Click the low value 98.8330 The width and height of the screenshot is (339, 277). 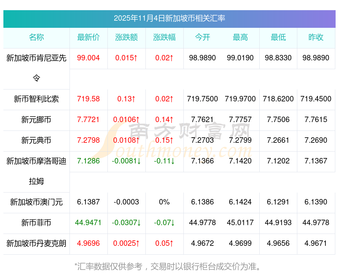(278, 58)
